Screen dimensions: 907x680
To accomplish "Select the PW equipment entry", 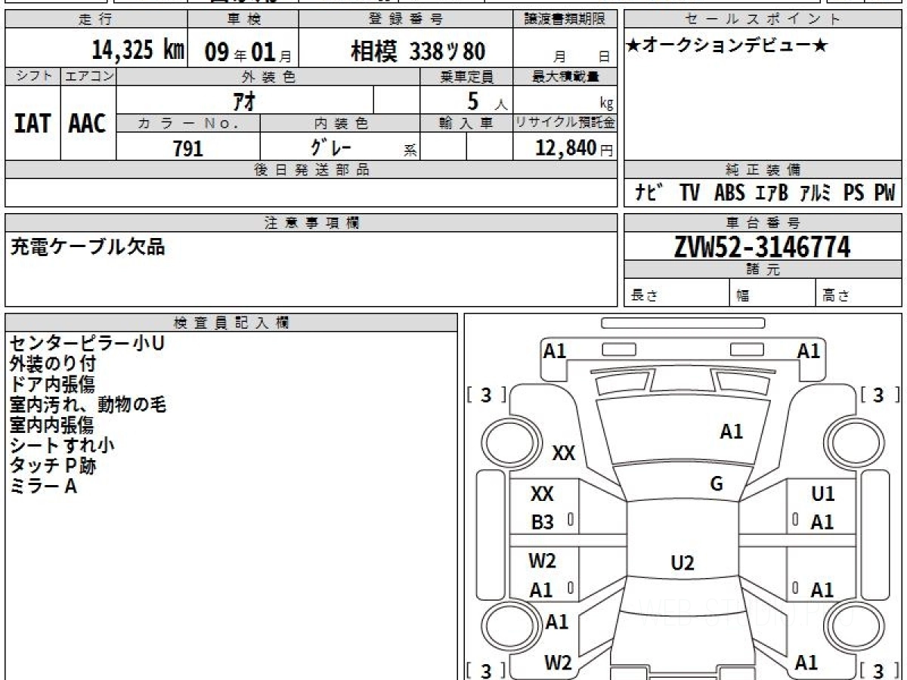I will click(x=884, y=193).
